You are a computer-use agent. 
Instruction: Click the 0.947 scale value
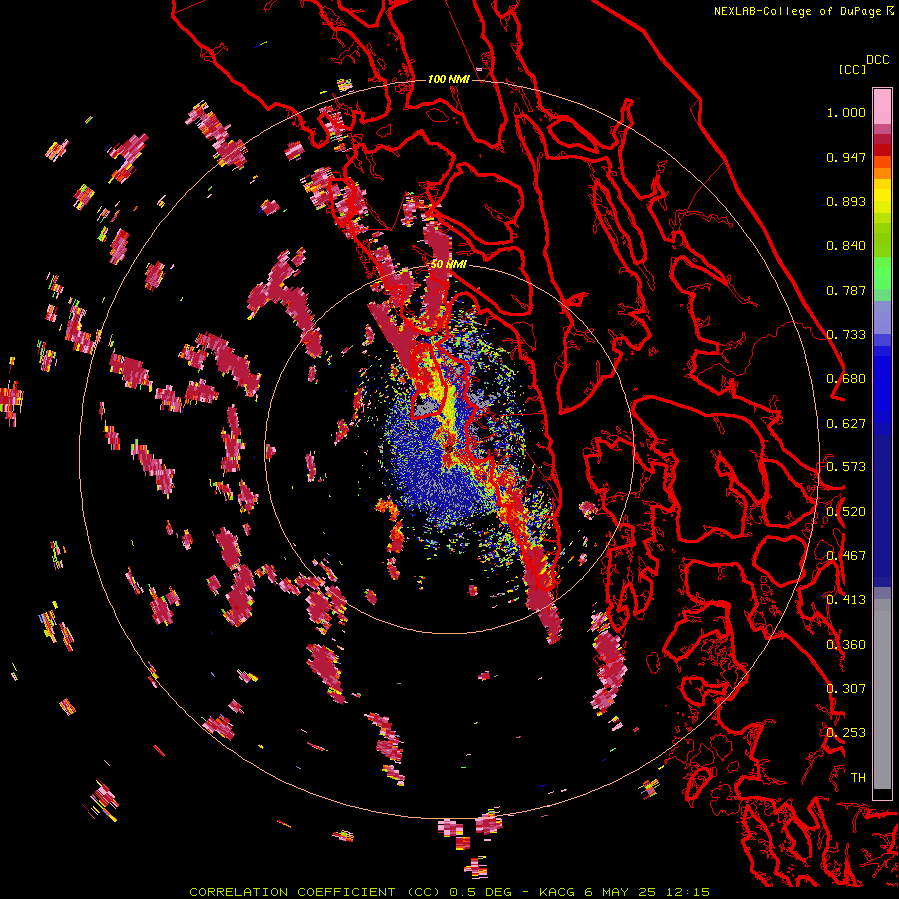[846, 157]
